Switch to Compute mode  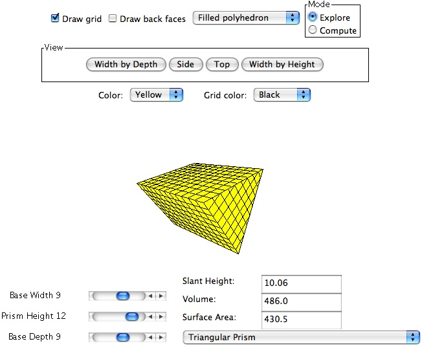coord(313,30)
